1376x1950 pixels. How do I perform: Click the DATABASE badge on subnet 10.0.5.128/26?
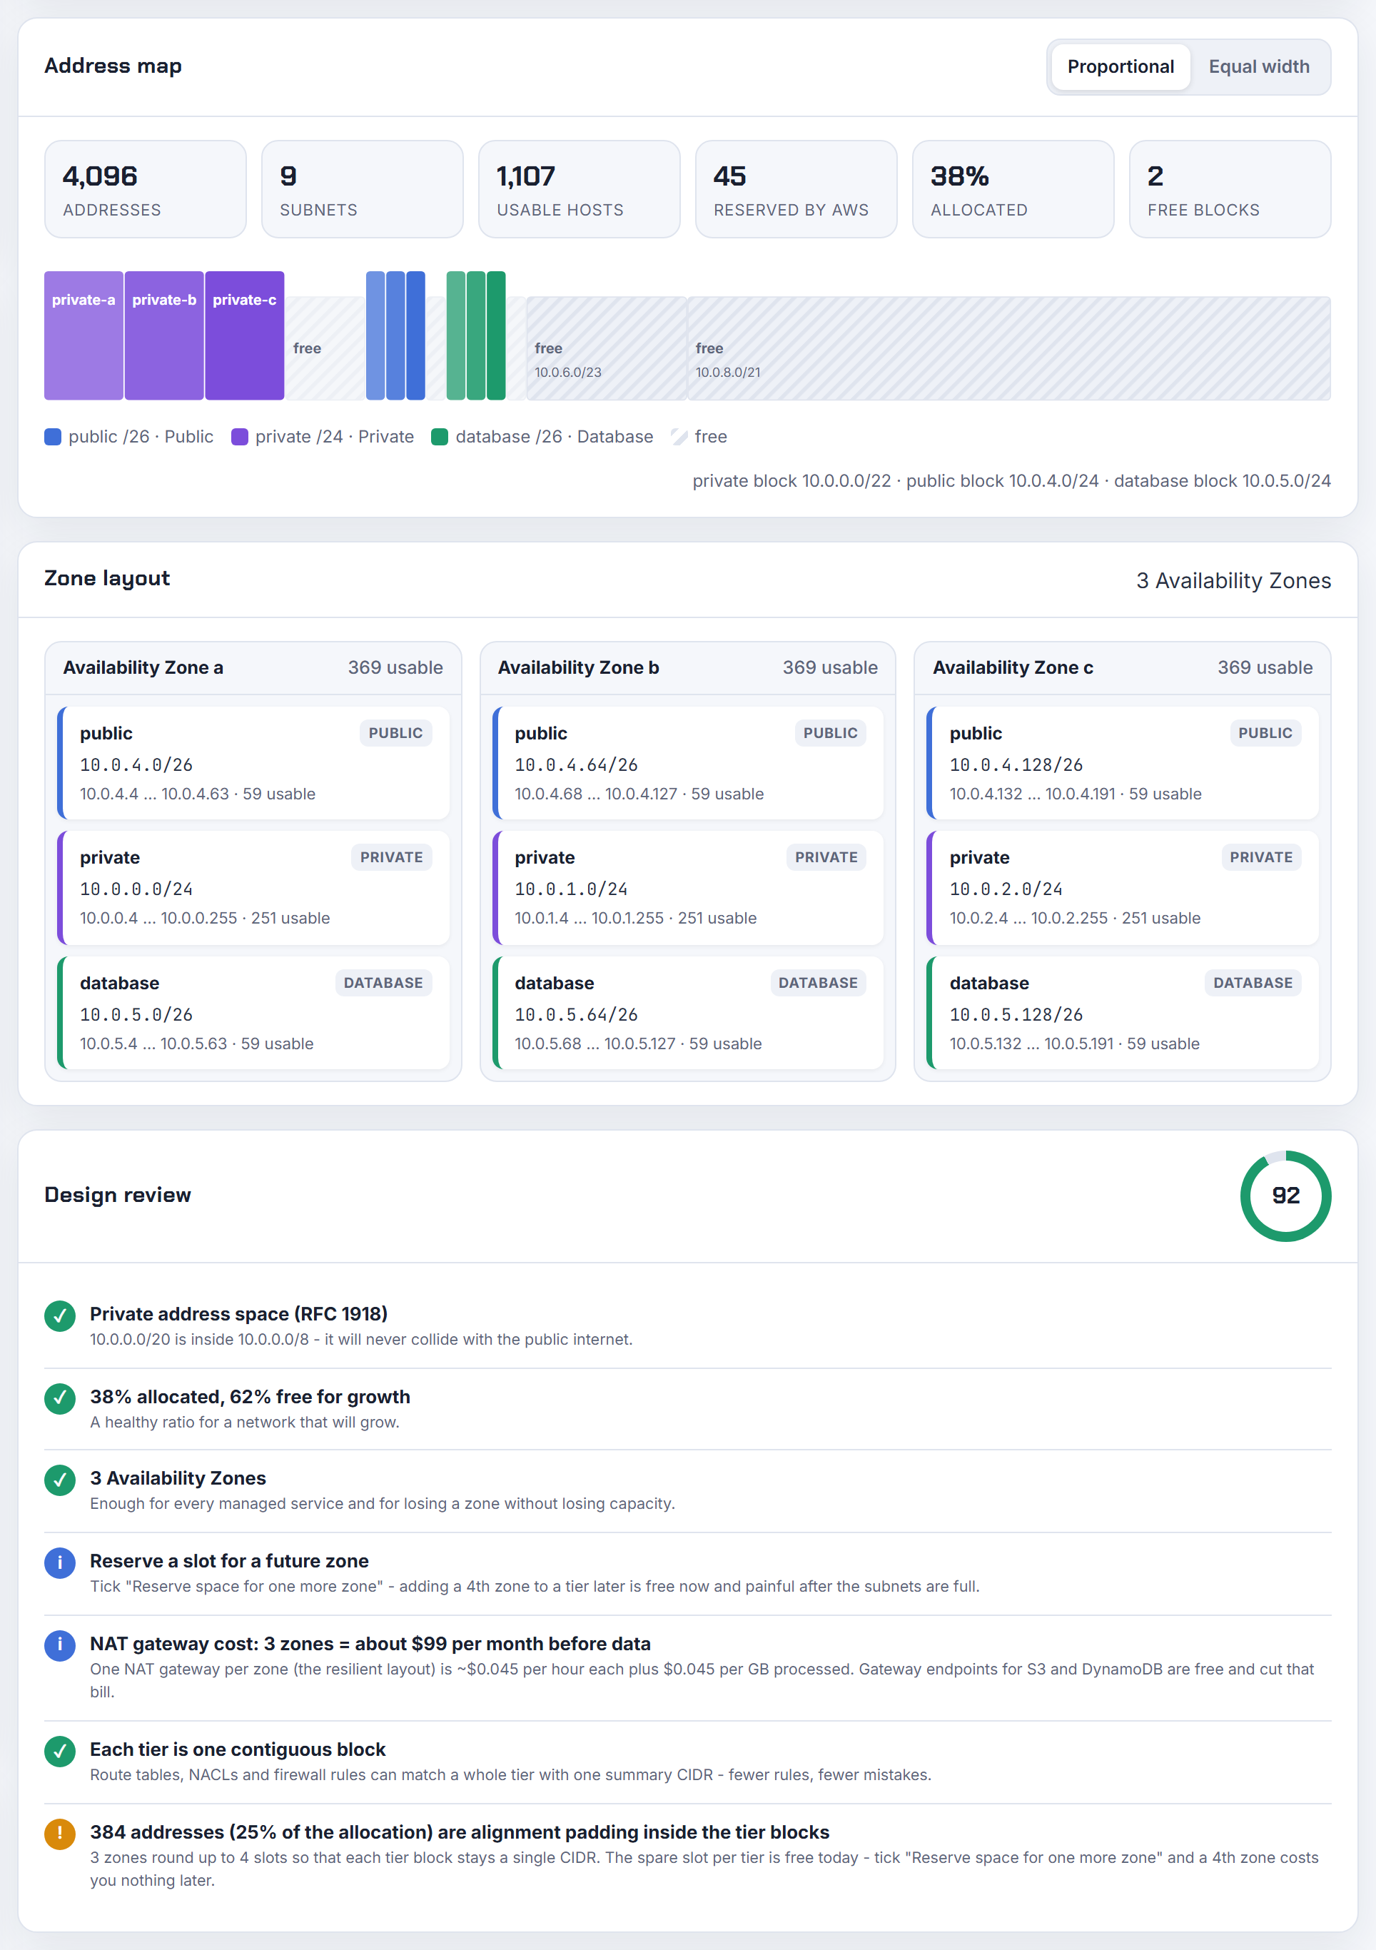[1253, 983]
